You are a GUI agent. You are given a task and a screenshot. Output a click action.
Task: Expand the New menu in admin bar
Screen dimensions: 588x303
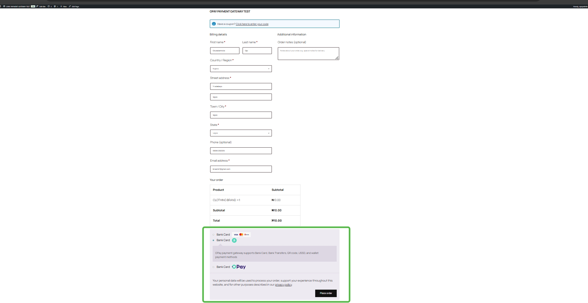tap(63, 6)
